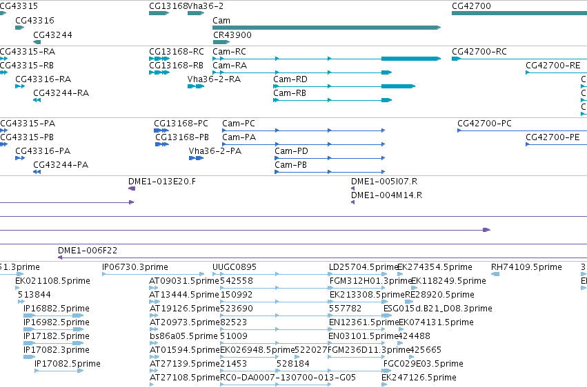This screenshot has width=587, height=388.
Task: Select RC0-DA0007-130700-013-G05 EST label
Action: pos(288,378)
